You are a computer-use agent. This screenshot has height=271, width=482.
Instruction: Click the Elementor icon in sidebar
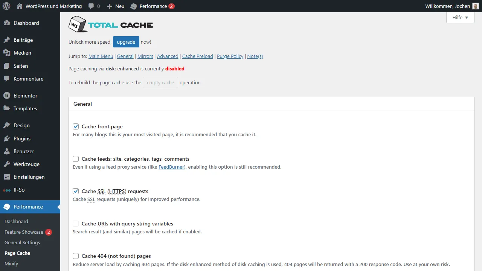tap(7, 96)
